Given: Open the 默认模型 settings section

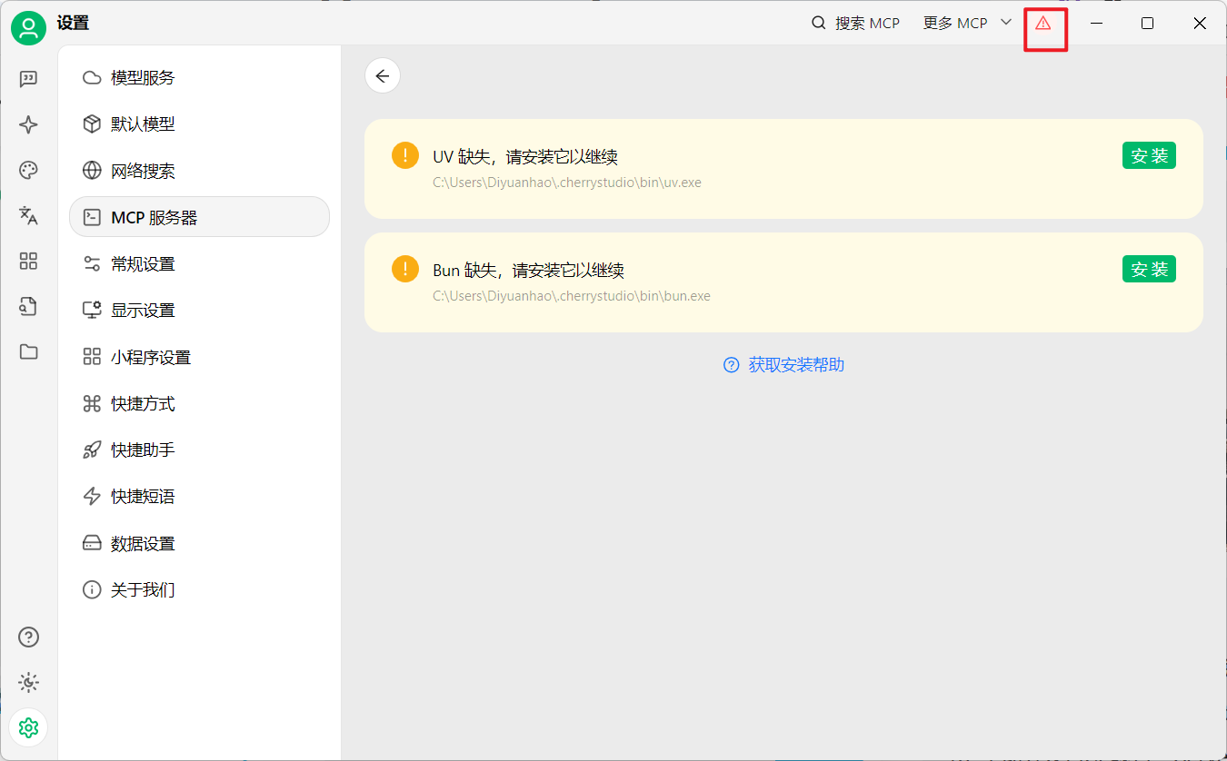Looking at the screenshot, I should (199, 124).
